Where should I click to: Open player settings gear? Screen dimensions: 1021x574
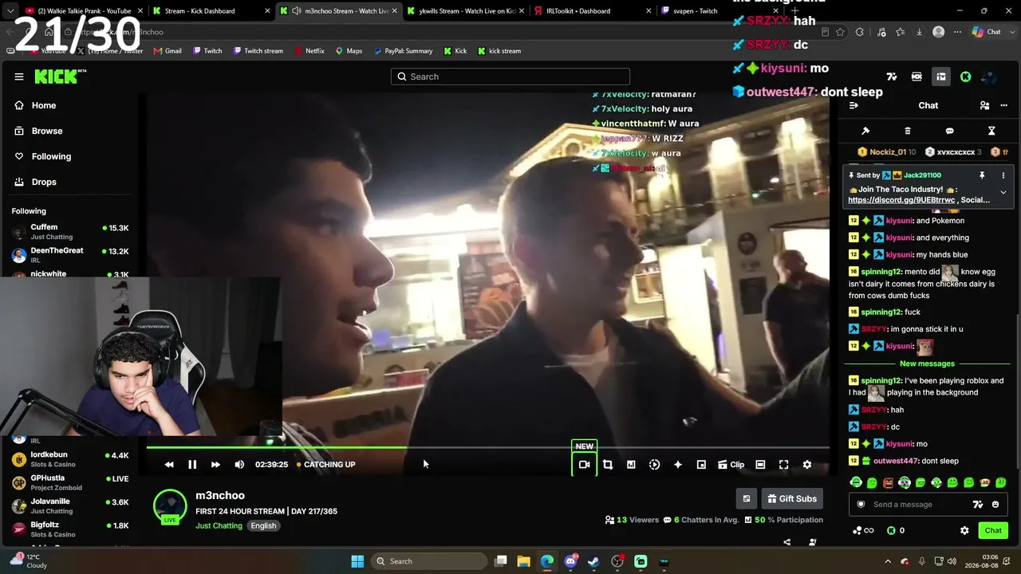coord(807,465)
